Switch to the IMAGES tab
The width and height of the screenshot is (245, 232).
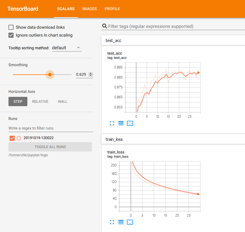(x=89, y=9)
